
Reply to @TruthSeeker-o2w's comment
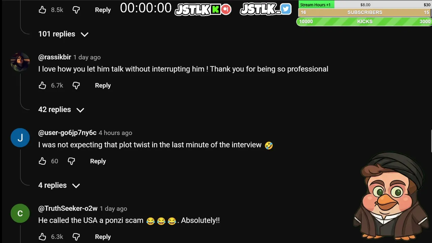click(103, 237)
